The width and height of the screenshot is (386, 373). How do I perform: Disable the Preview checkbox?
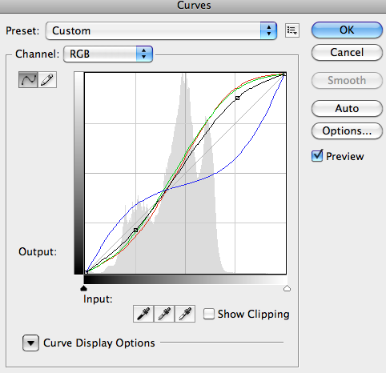[x=317, y=156]
